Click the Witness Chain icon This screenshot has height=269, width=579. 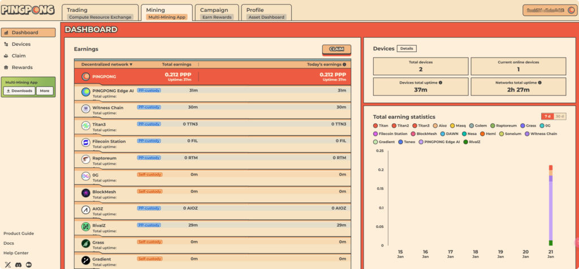[x=86, y=109]
